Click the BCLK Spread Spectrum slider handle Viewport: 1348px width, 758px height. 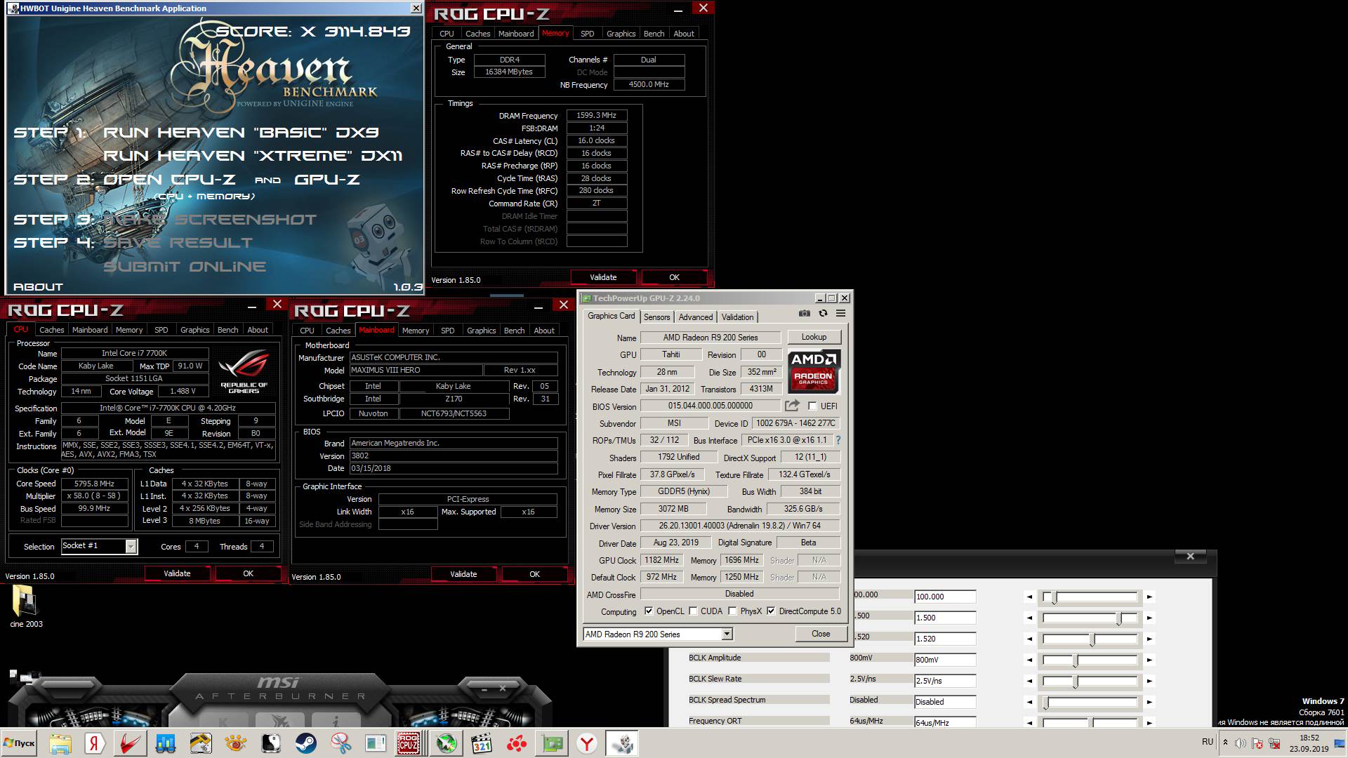1045,703
